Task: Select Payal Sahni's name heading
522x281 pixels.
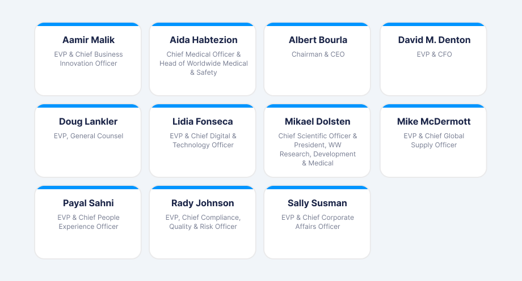Action: pyautogui.click(x=88, y=203)
